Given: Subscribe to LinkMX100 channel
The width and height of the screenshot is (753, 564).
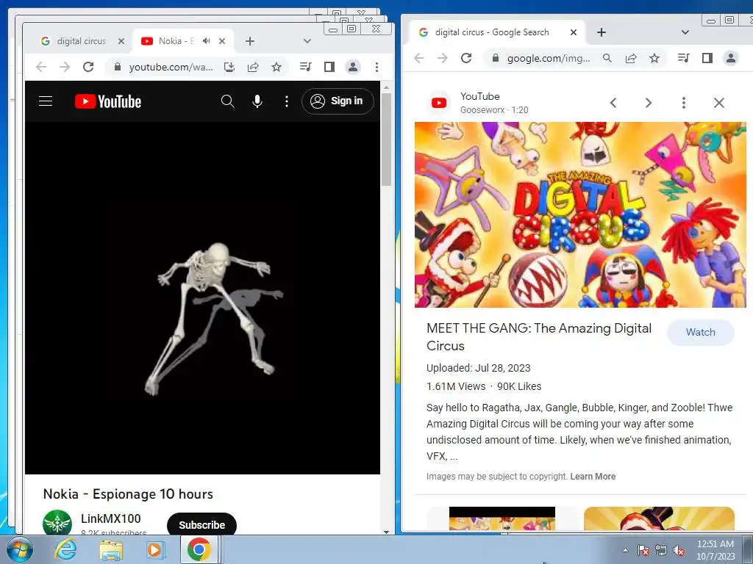Looking at the screenshot, I should [201, 524].
